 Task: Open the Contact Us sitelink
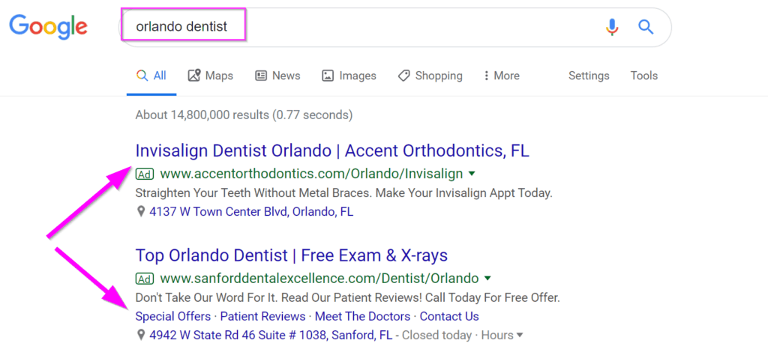449,317
